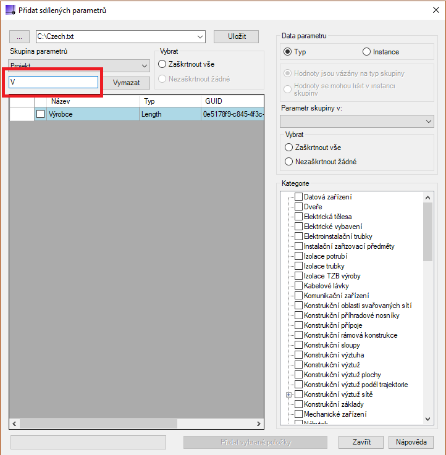Click the parameter table horizontal scrollbar thumb
Screen dimensions: 446x455
(x=98, y=424)
